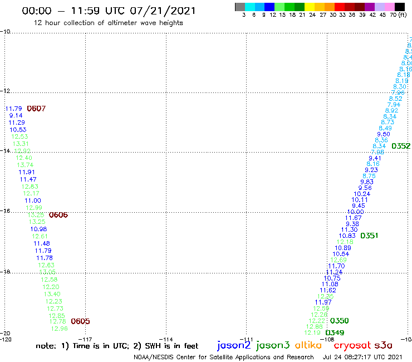
Task: Click the jason2 satellite legend label
Action: click(234, 345)
